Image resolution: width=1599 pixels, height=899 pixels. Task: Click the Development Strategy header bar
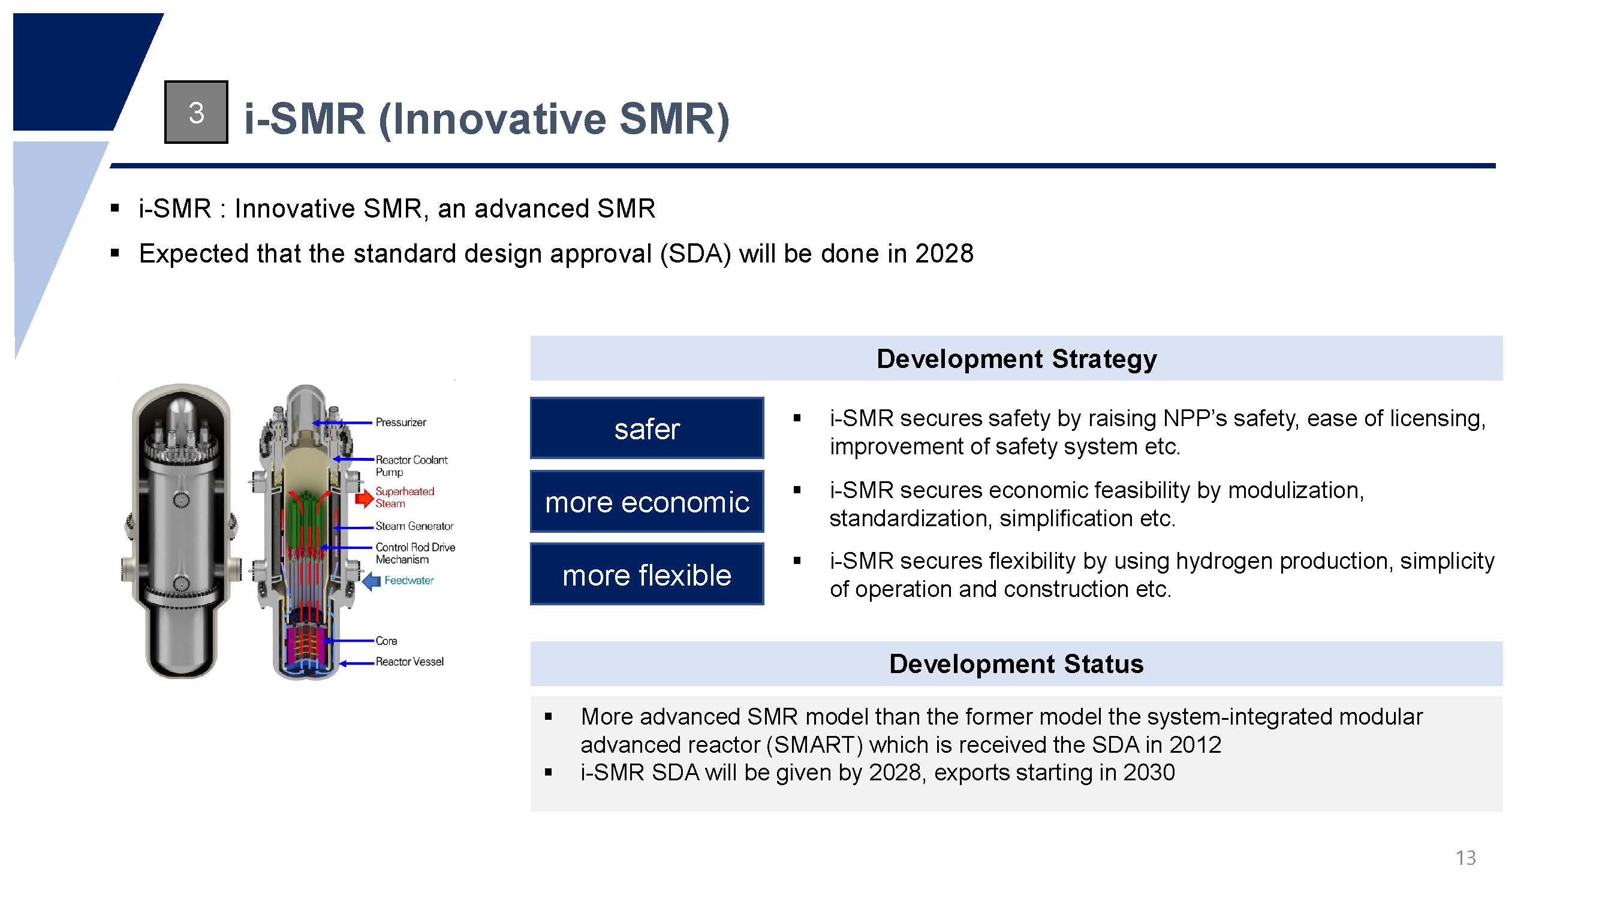click(x=1016, y=358)
